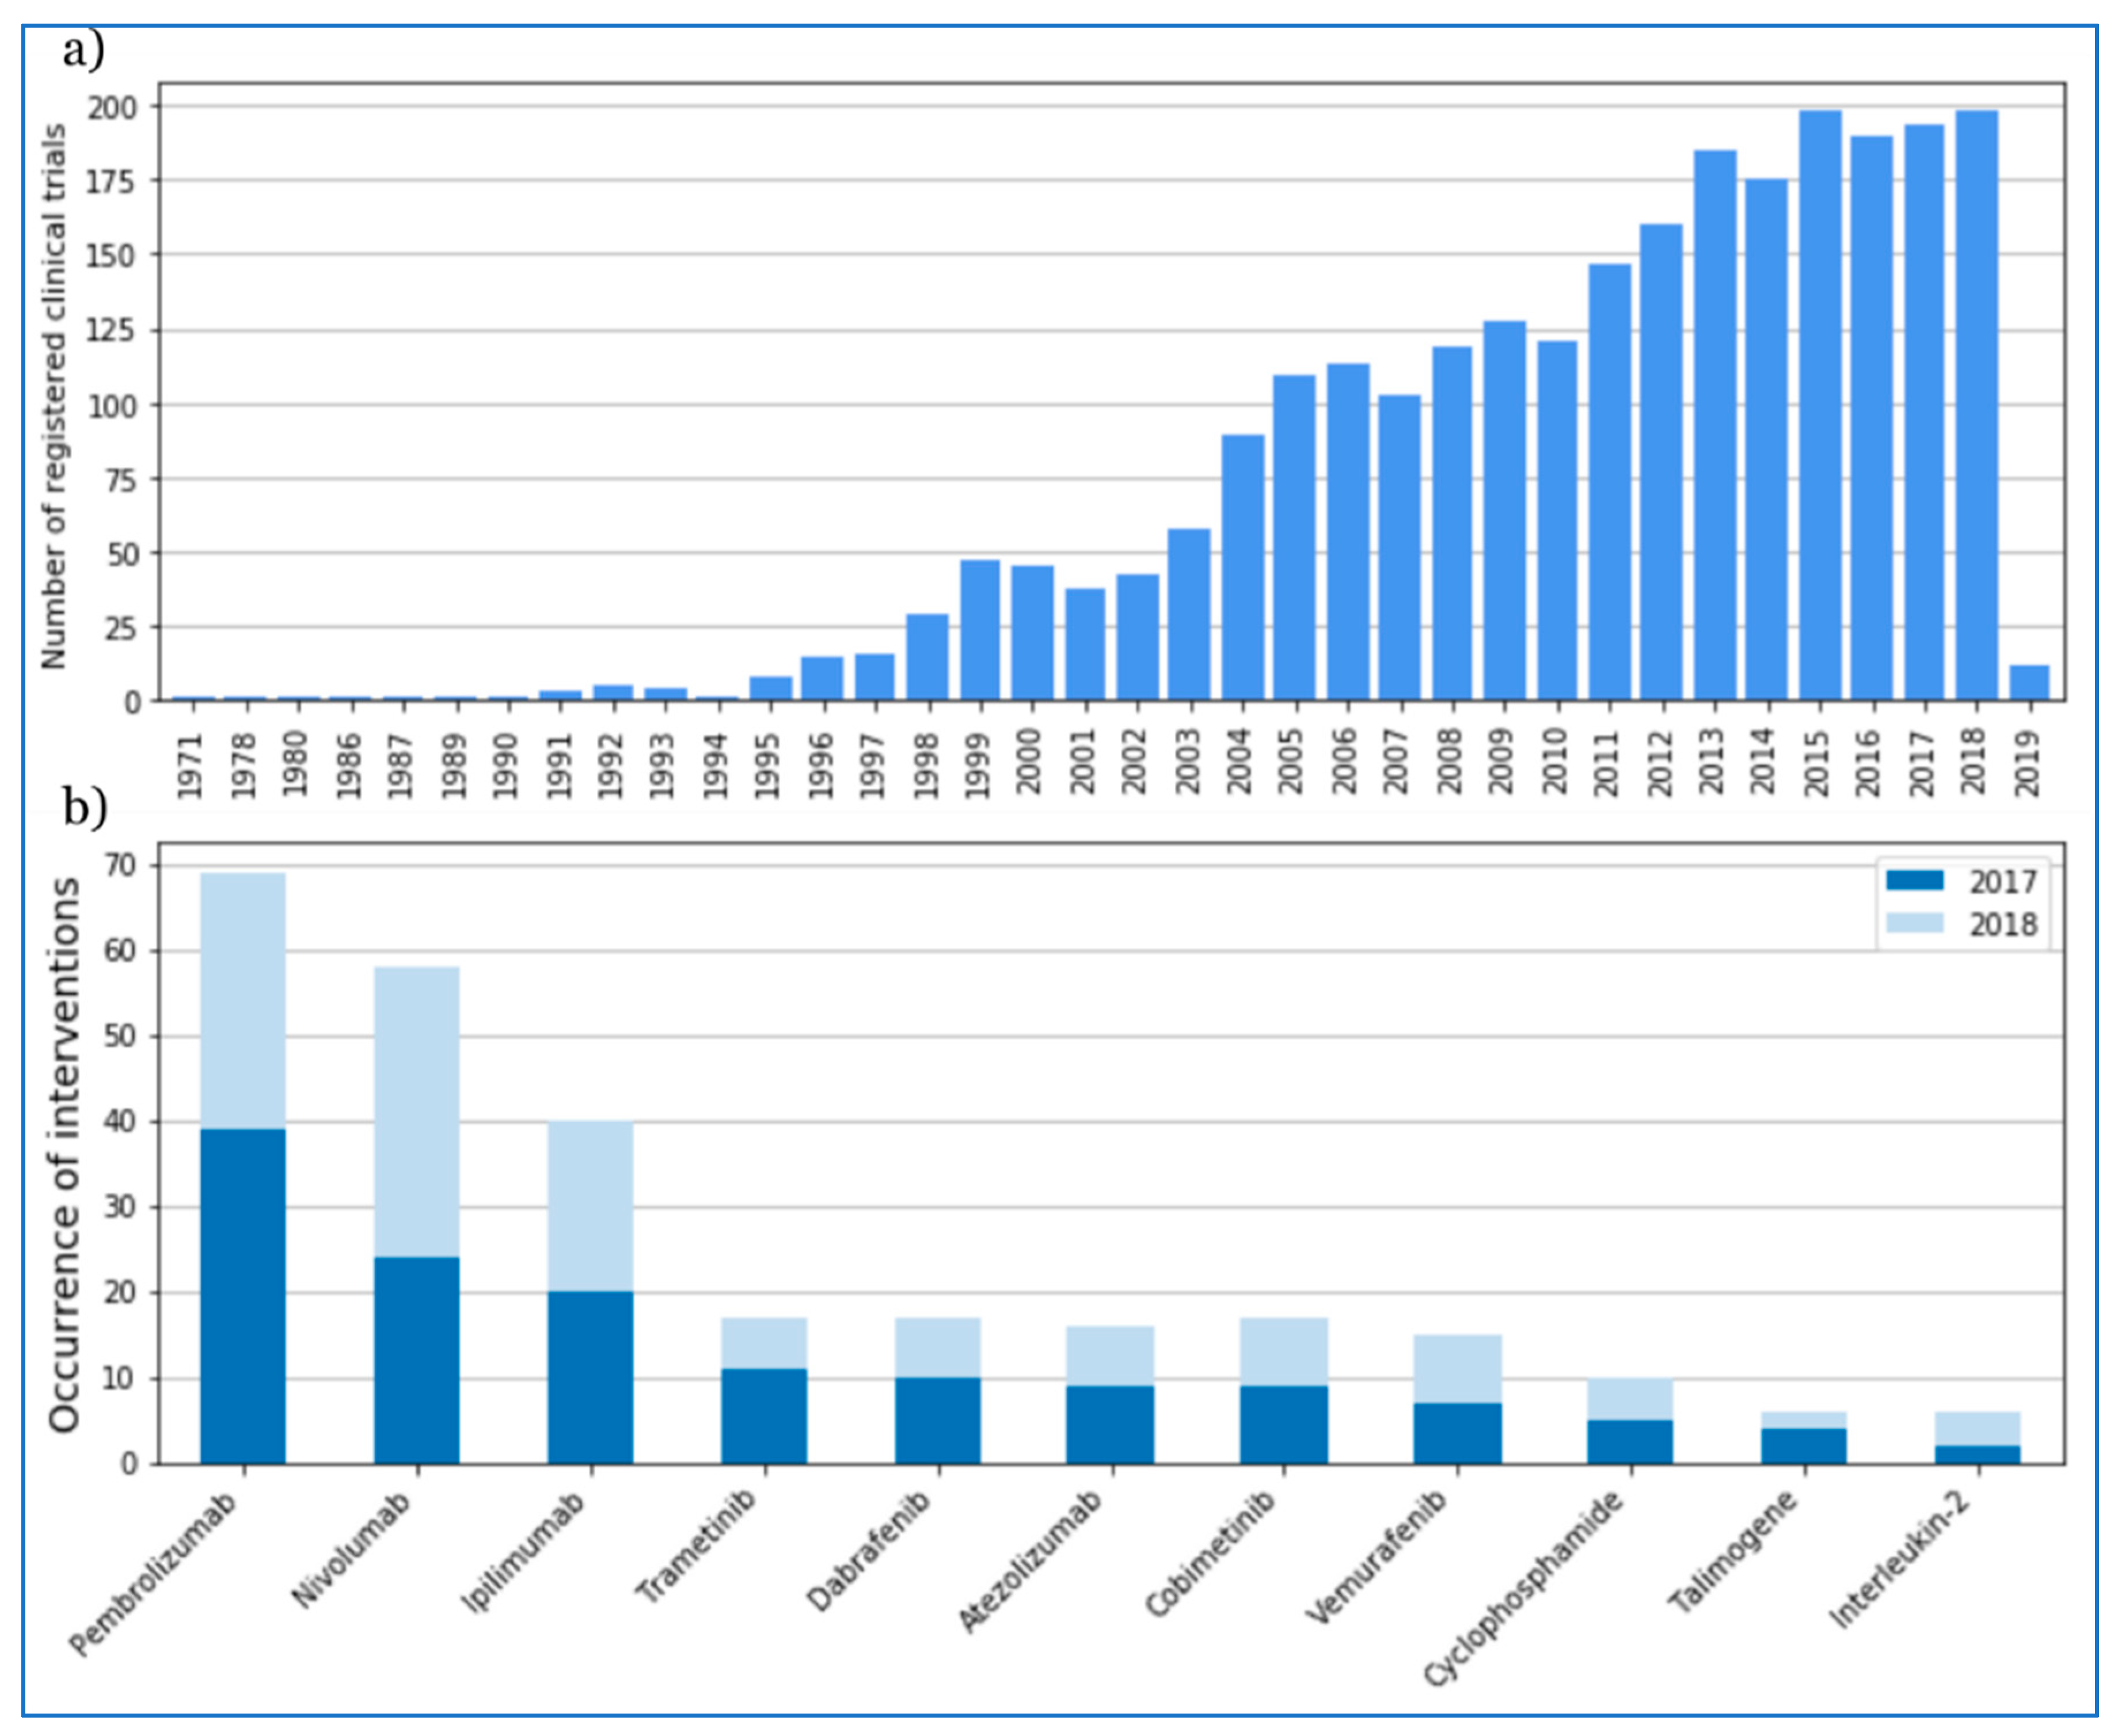This screenshot has height=1736, width=2118.
Task: Click the 2004 year label on axis
Action: (x=1241, y=762)
